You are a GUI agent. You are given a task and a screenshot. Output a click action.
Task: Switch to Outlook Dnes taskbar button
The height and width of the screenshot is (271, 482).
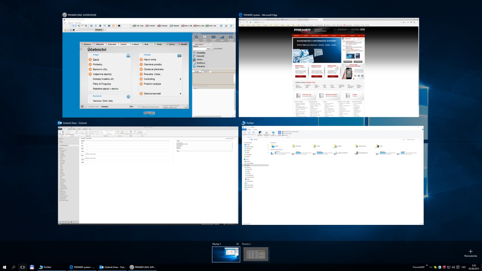coord(113,267)
